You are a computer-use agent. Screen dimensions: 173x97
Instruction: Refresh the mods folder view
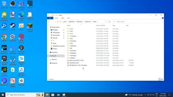coord(109,22)
